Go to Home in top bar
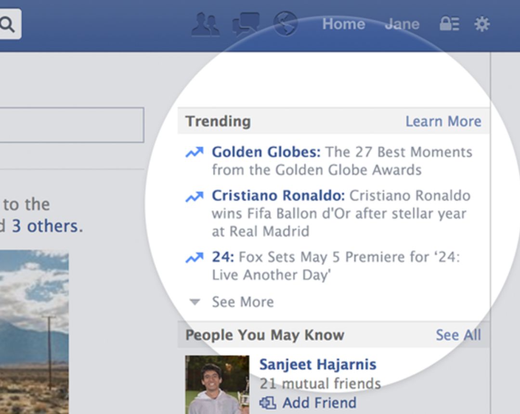Image resolution: width=520 pixels, height=414 pixels. pyautogui.click(x=343, y=24)
